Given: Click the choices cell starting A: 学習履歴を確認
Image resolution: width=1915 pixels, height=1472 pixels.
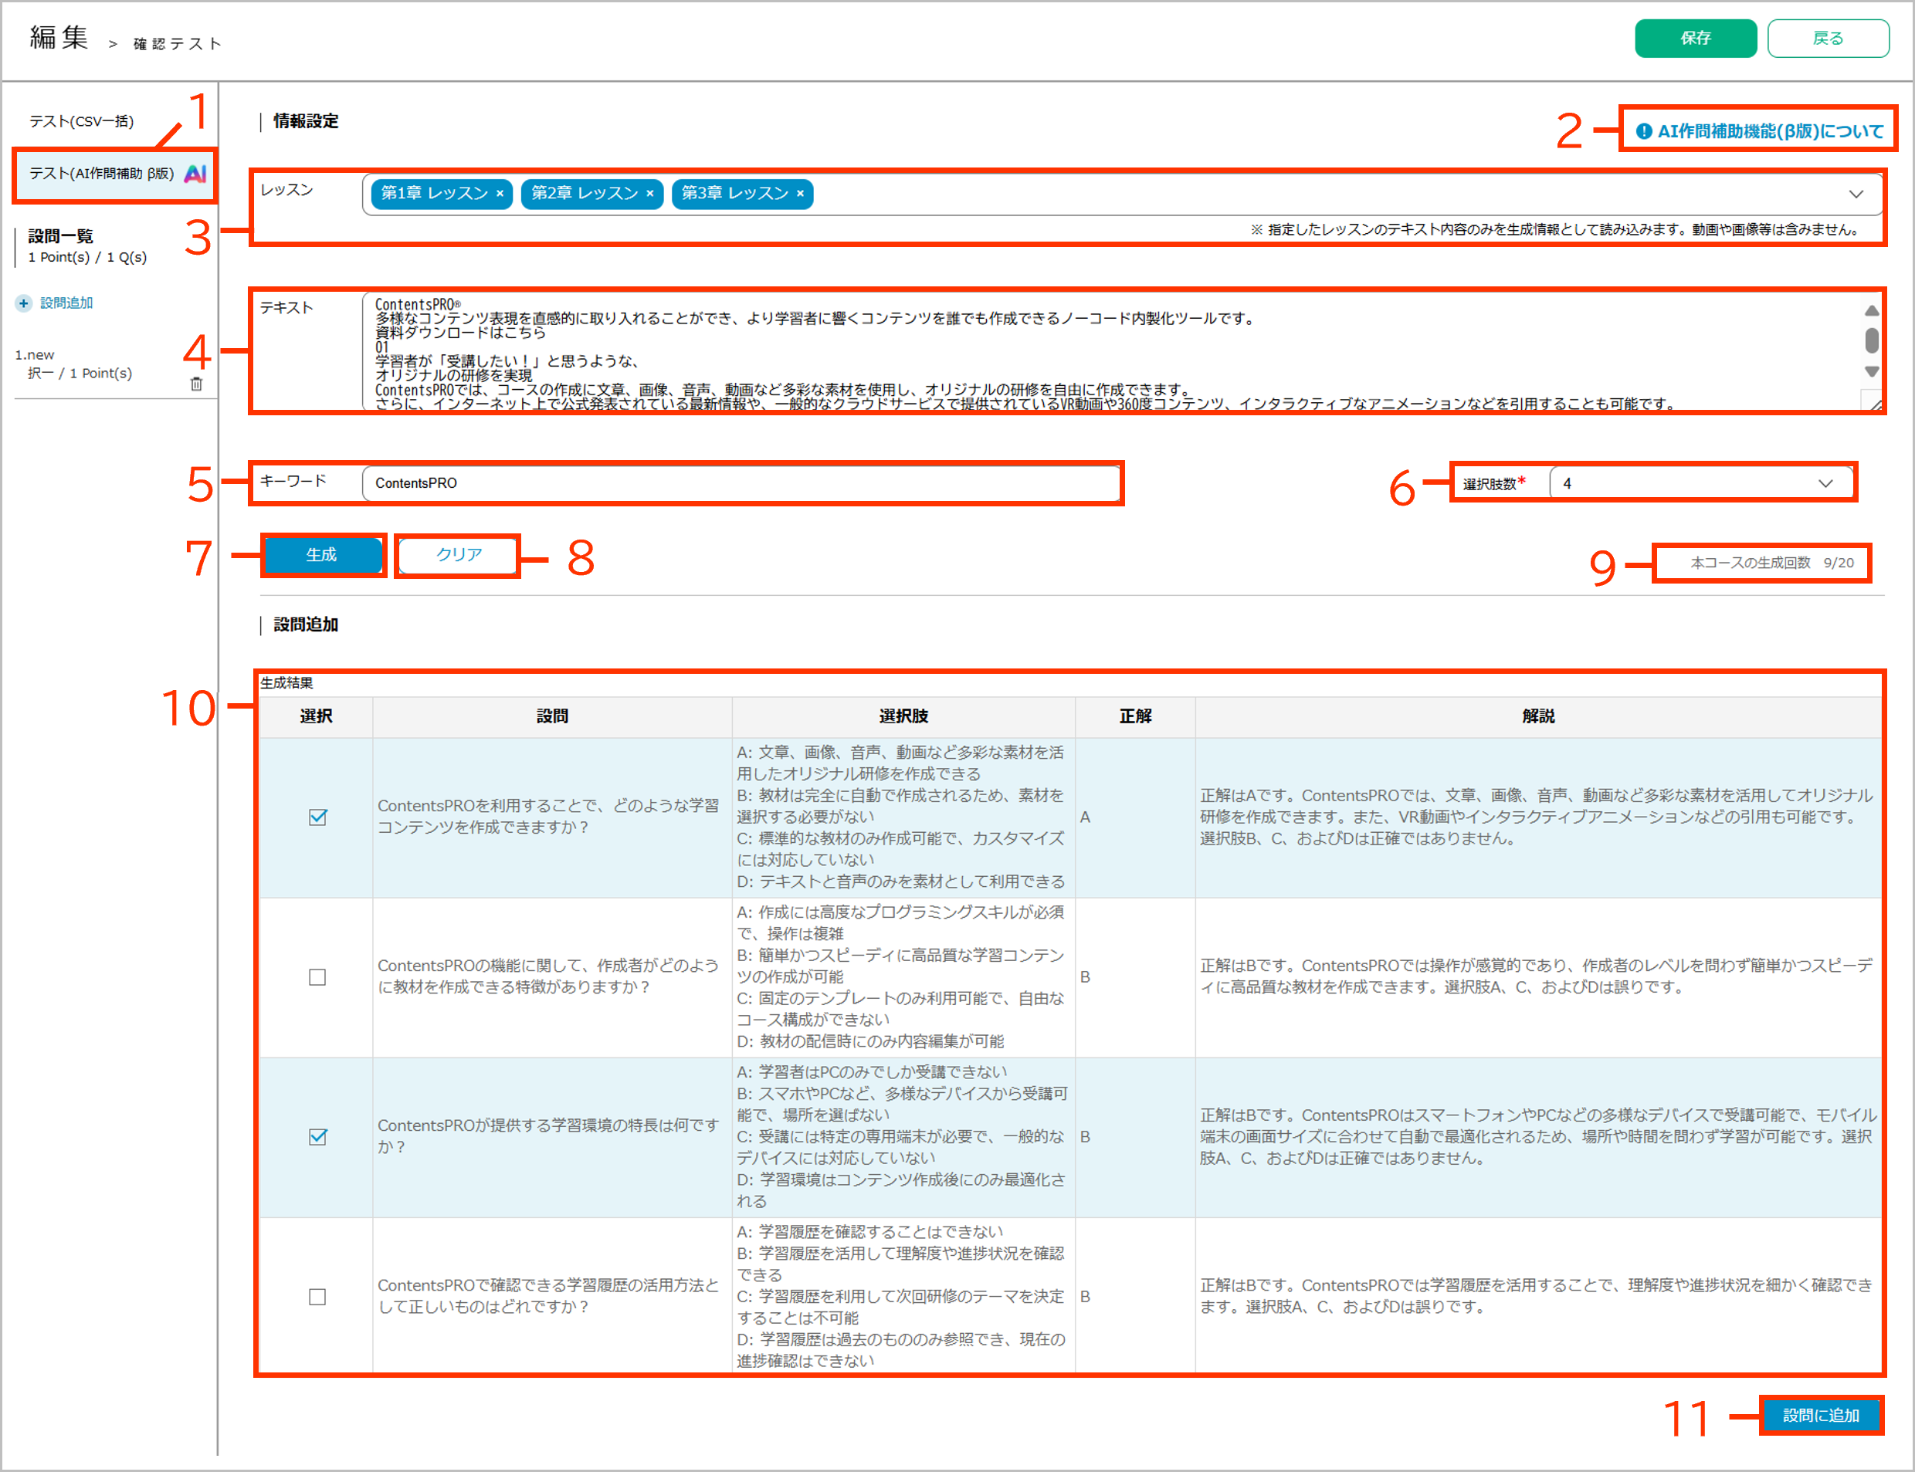Looking at the screenshot, I should click(902, 1297).
